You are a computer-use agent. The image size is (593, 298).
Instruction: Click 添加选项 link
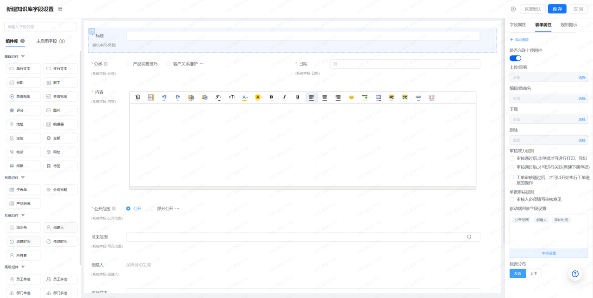(519, 40)
